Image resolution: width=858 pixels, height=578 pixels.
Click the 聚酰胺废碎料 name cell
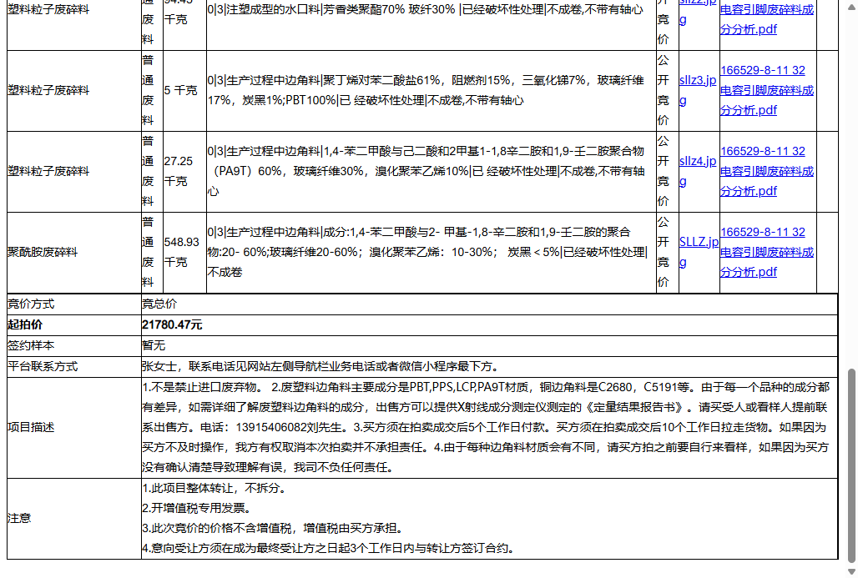74,252
